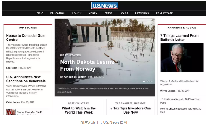Open the Travel section
210x132 pixels.
pos(109,13)
